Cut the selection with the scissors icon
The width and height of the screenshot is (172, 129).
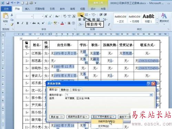(12, 15)
